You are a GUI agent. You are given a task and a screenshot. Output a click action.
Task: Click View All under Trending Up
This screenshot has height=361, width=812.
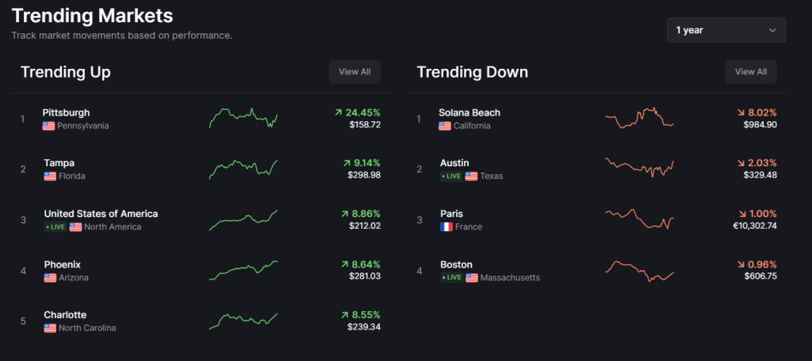(x=354, y=71)
